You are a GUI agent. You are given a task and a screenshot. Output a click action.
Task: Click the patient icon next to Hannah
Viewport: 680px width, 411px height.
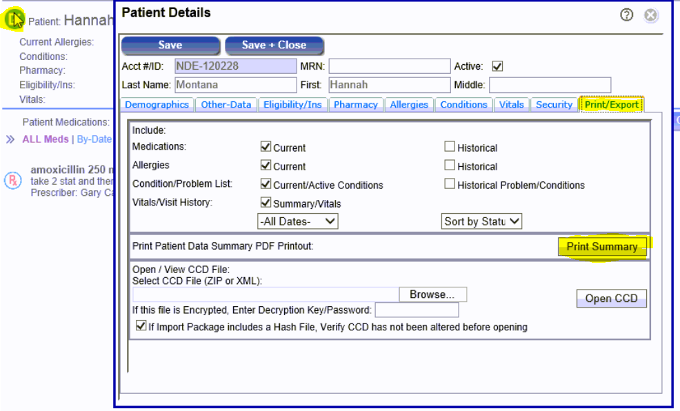point(14,20)
